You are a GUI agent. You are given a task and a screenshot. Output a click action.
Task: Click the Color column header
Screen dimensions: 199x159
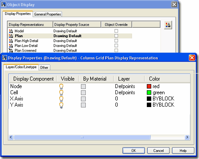pos(167,79)
